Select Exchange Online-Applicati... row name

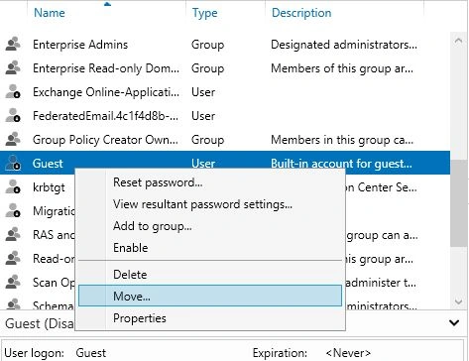point(106,92)
